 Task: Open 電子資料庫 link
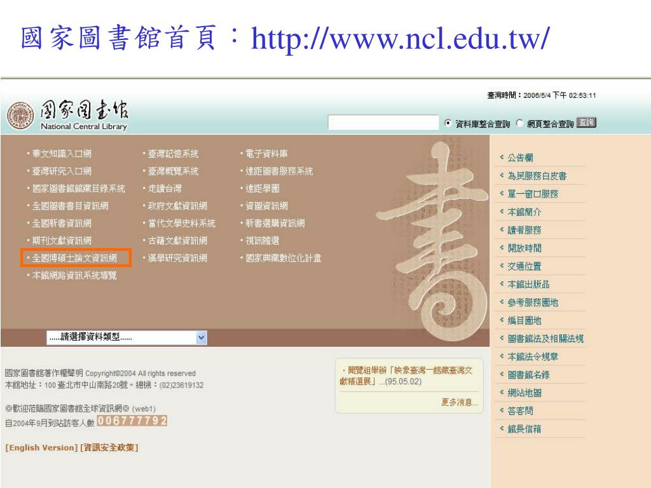[x=266, y=154]
